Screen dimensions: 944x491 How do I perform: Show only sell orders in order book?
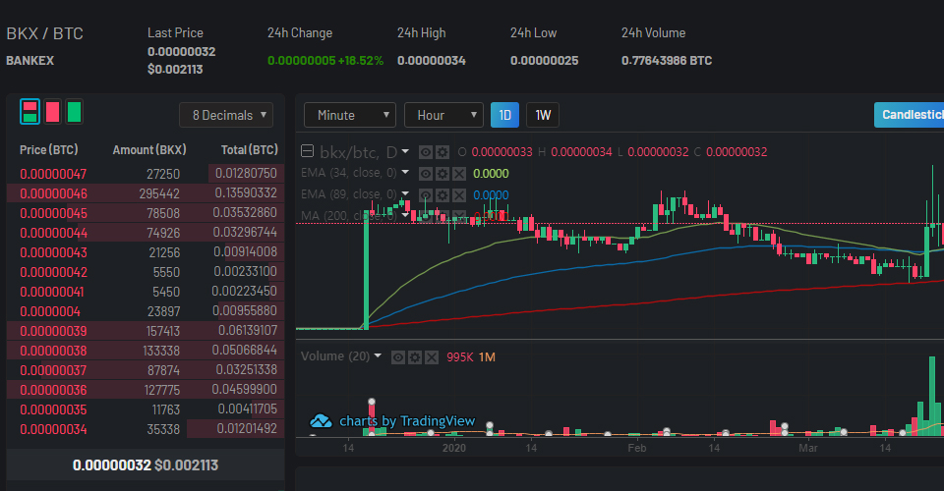(x=52, y=112)
